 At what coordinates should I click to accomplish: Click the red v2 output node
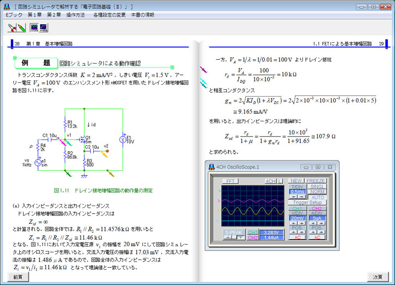[107, 151]
